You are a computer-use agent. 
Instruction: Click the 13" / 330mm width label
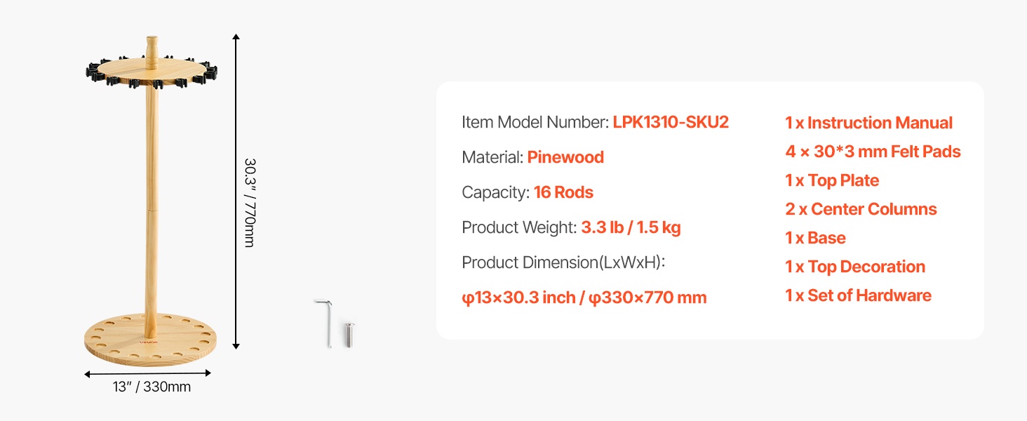coord(152,387)
